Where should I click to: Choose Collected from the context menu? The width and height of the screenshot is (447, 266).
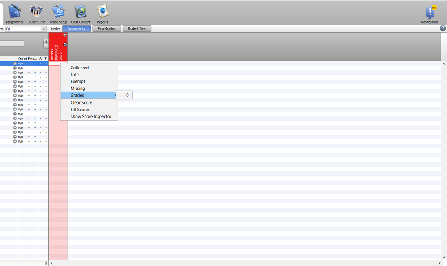tap(80, 68)
